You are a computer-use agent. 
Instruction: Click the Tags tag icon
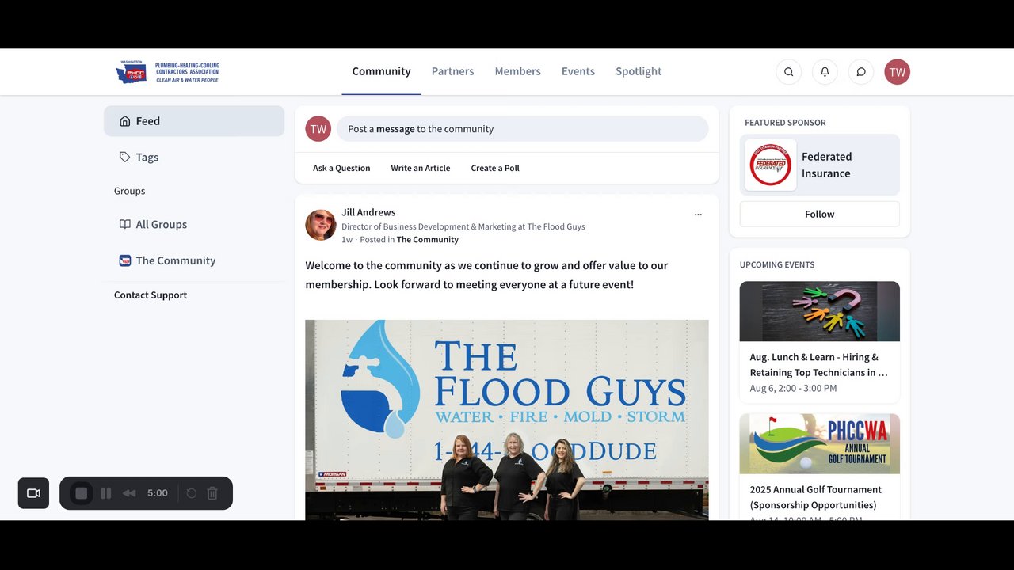pos(125,158)
